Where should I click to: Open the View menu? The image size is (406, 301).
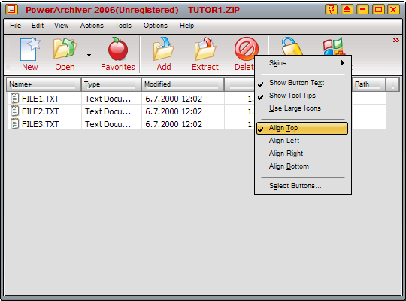[61, 26]
